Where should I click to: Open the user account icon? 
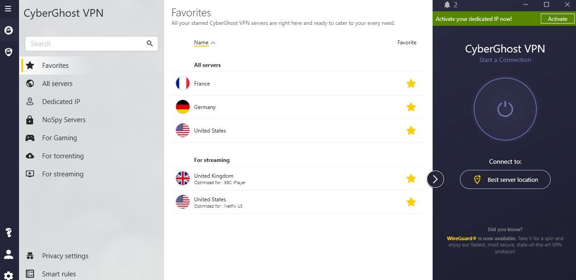click(x=8, y=254)
